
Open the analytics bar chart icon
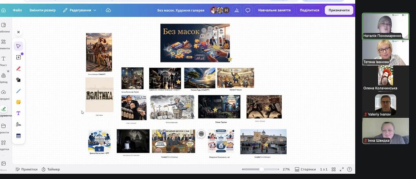click(x=237, y=10)
